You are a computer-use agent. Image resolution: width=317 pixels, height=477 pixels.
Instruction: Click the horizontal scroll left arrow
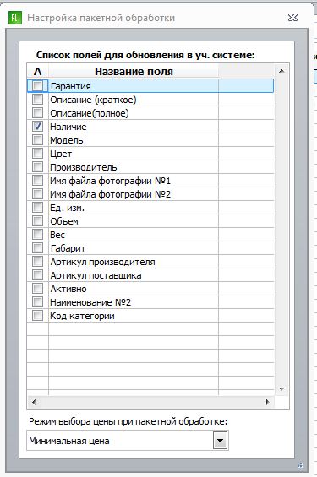pos(34,402)
